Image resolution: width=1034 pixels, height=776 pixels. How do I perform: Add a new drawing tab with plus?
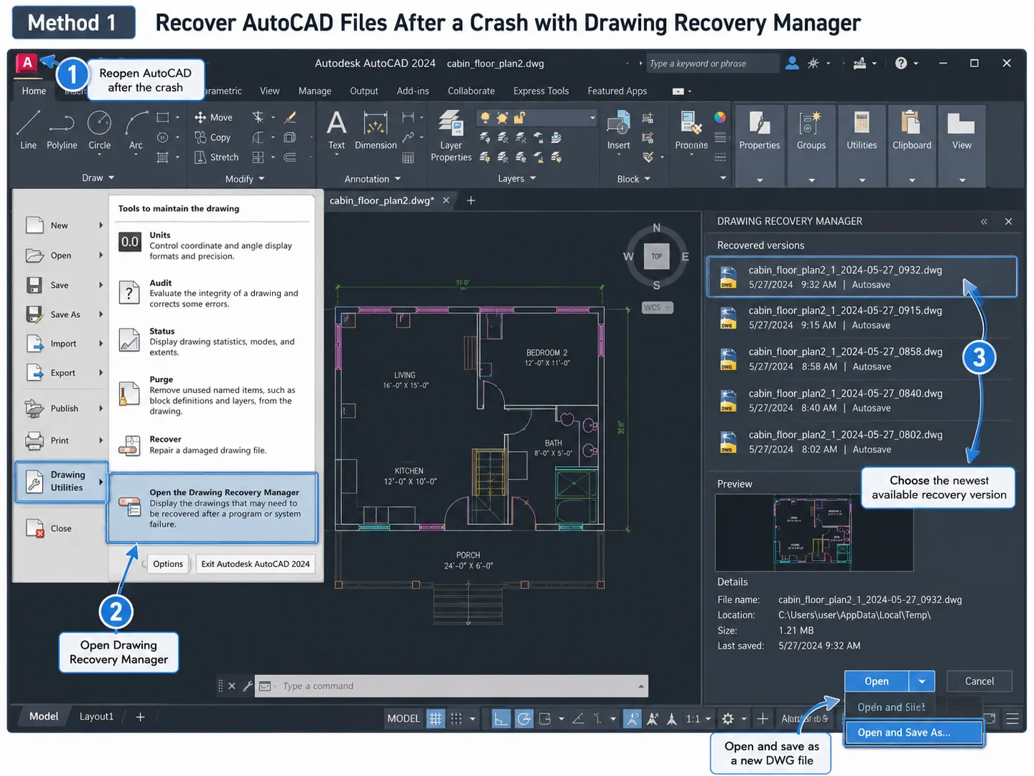coord(471,201)
